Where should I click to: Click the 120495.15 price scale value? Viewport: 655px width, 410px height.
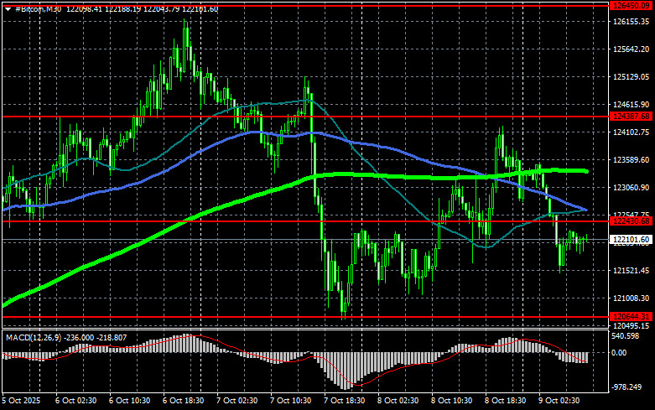click(631, 325)
